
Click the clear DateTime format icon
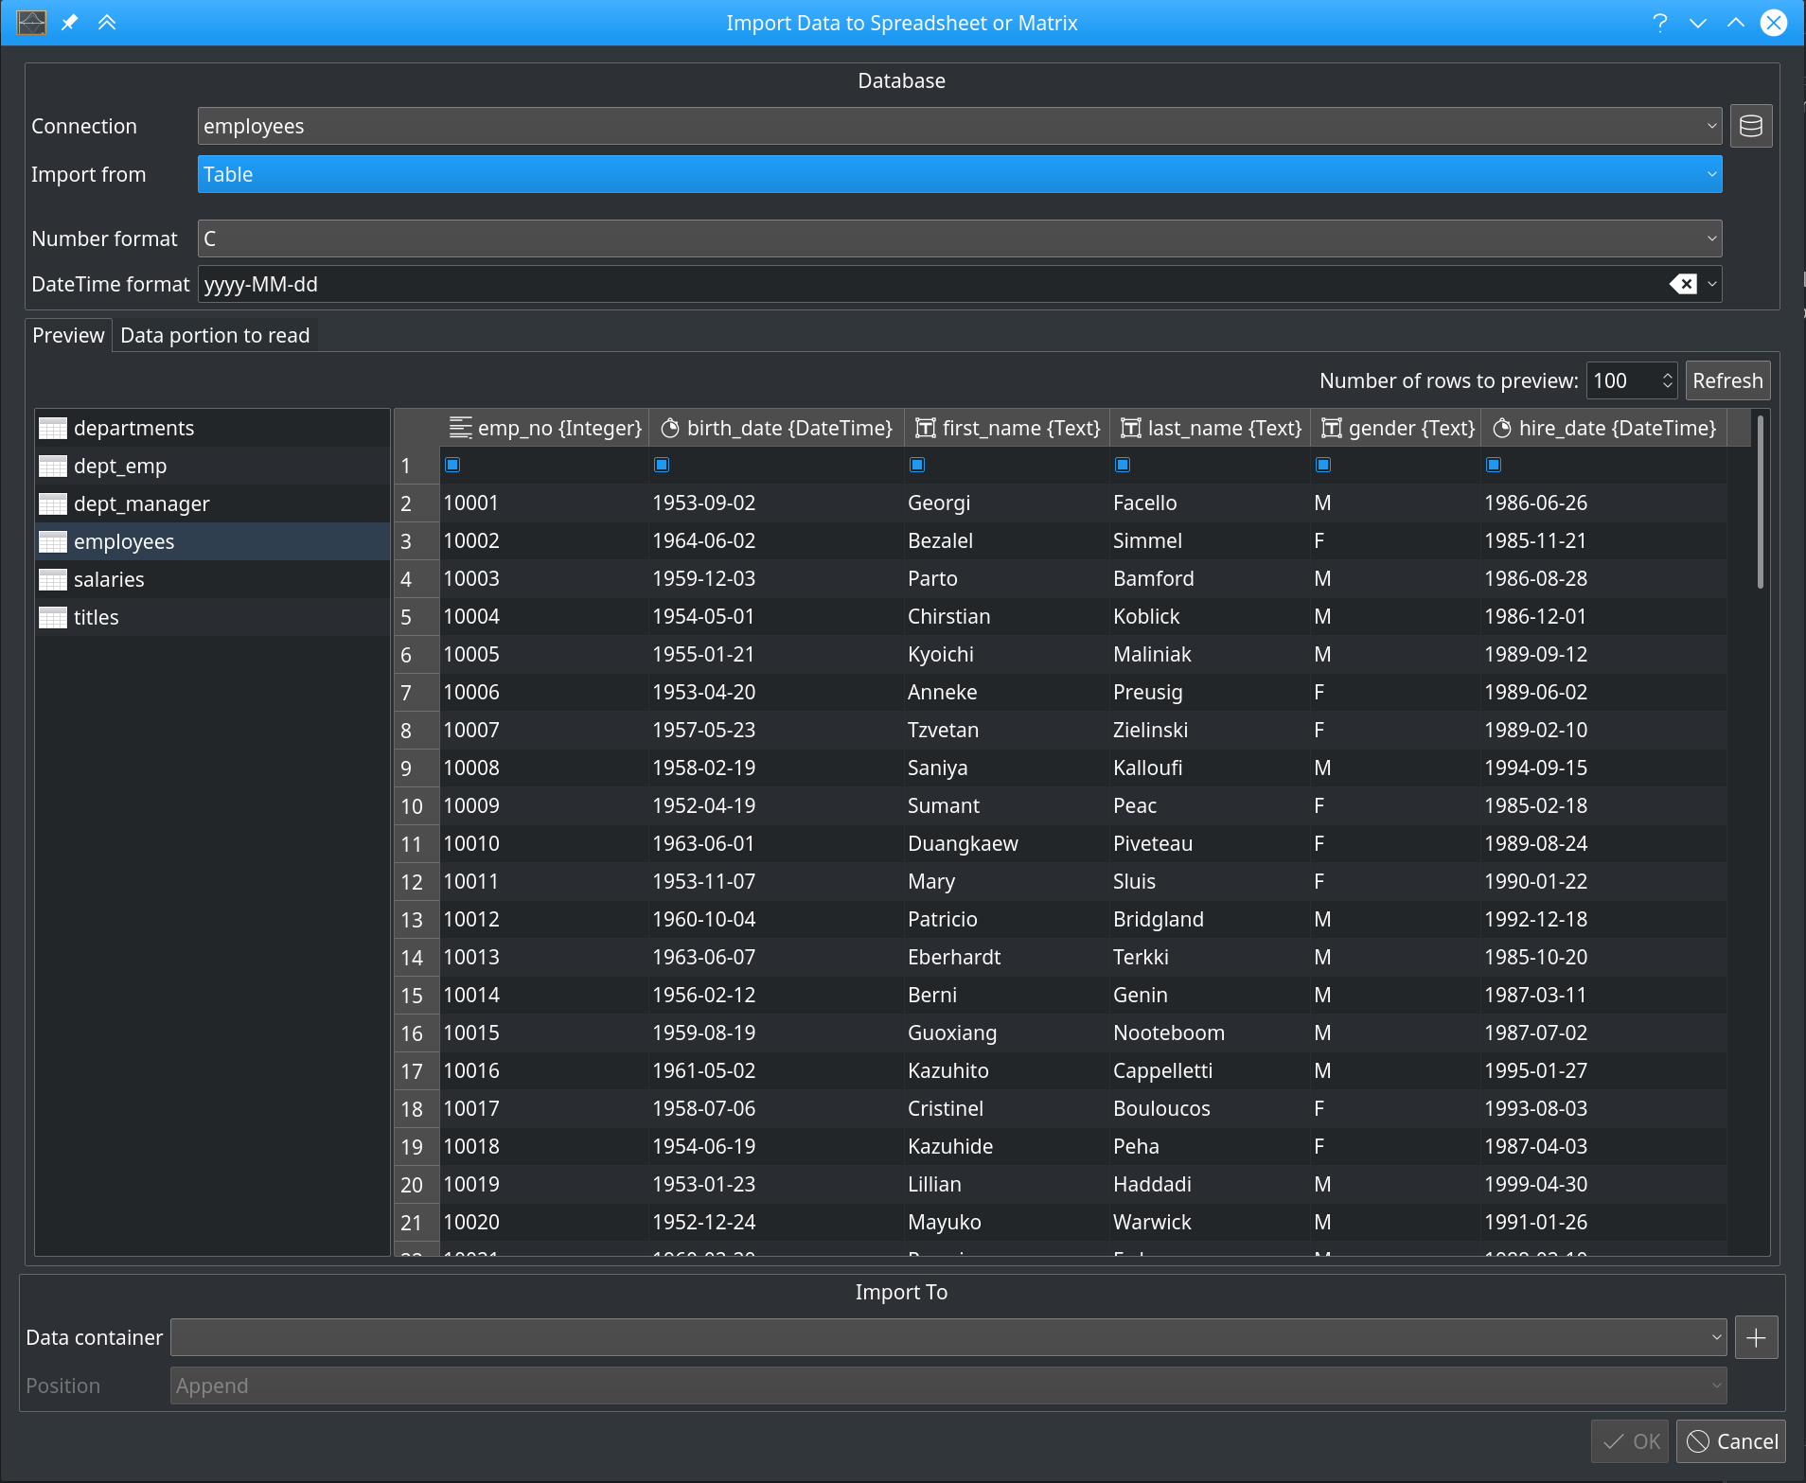point(1683,284)
